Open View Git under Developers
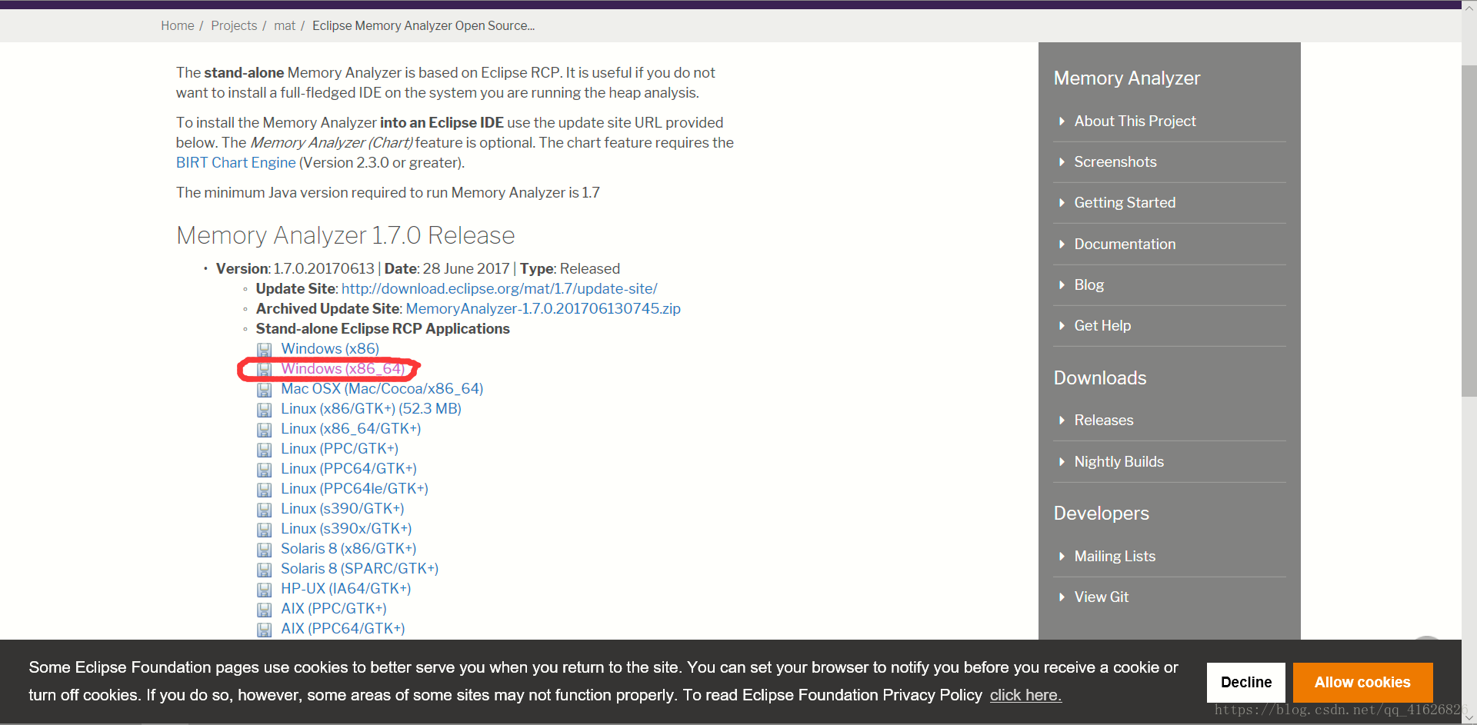The image size is (1477, 725). click(x=1101, y=597)
